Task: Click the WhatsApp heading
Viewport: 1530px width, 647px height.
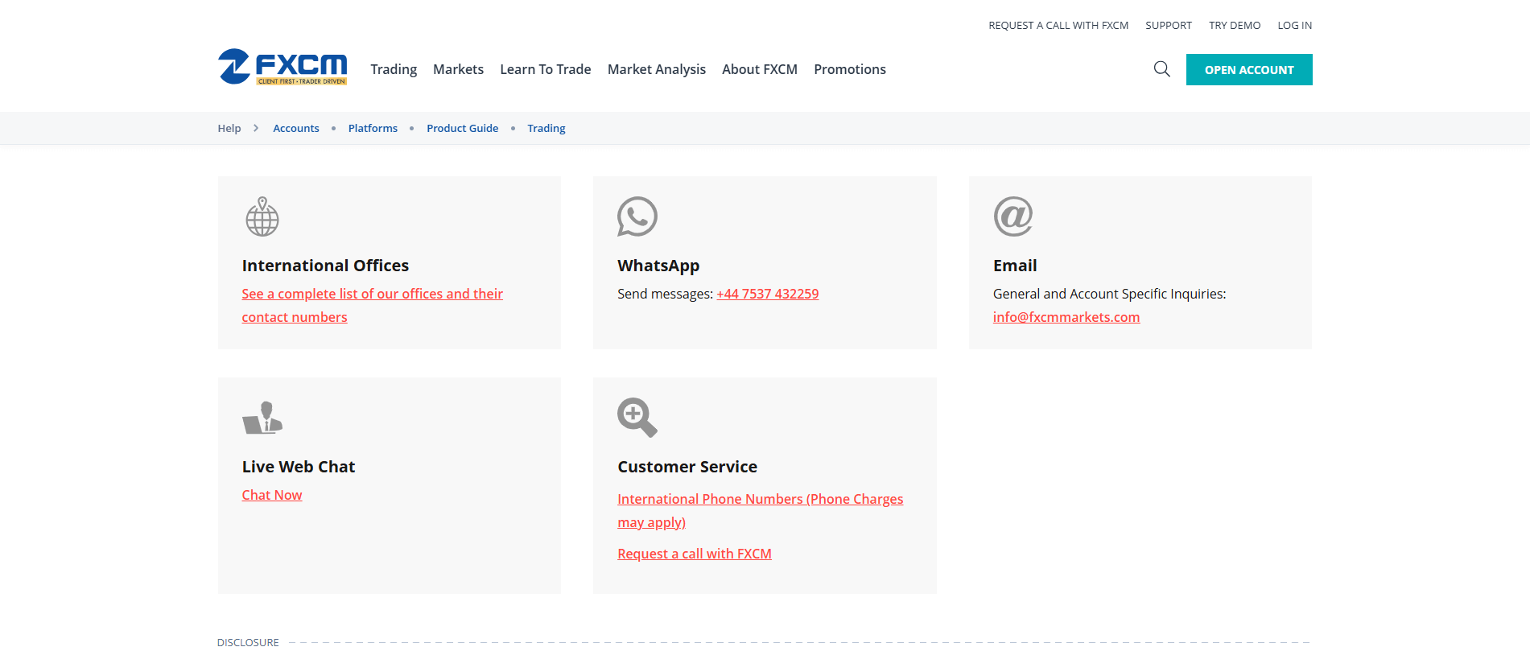Action: (658, 266)
